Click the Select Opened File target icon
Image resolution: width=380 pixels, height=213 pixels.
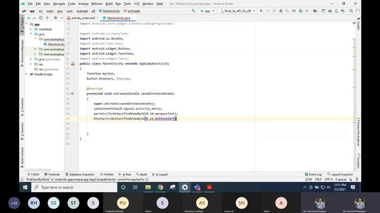[41, 18]
